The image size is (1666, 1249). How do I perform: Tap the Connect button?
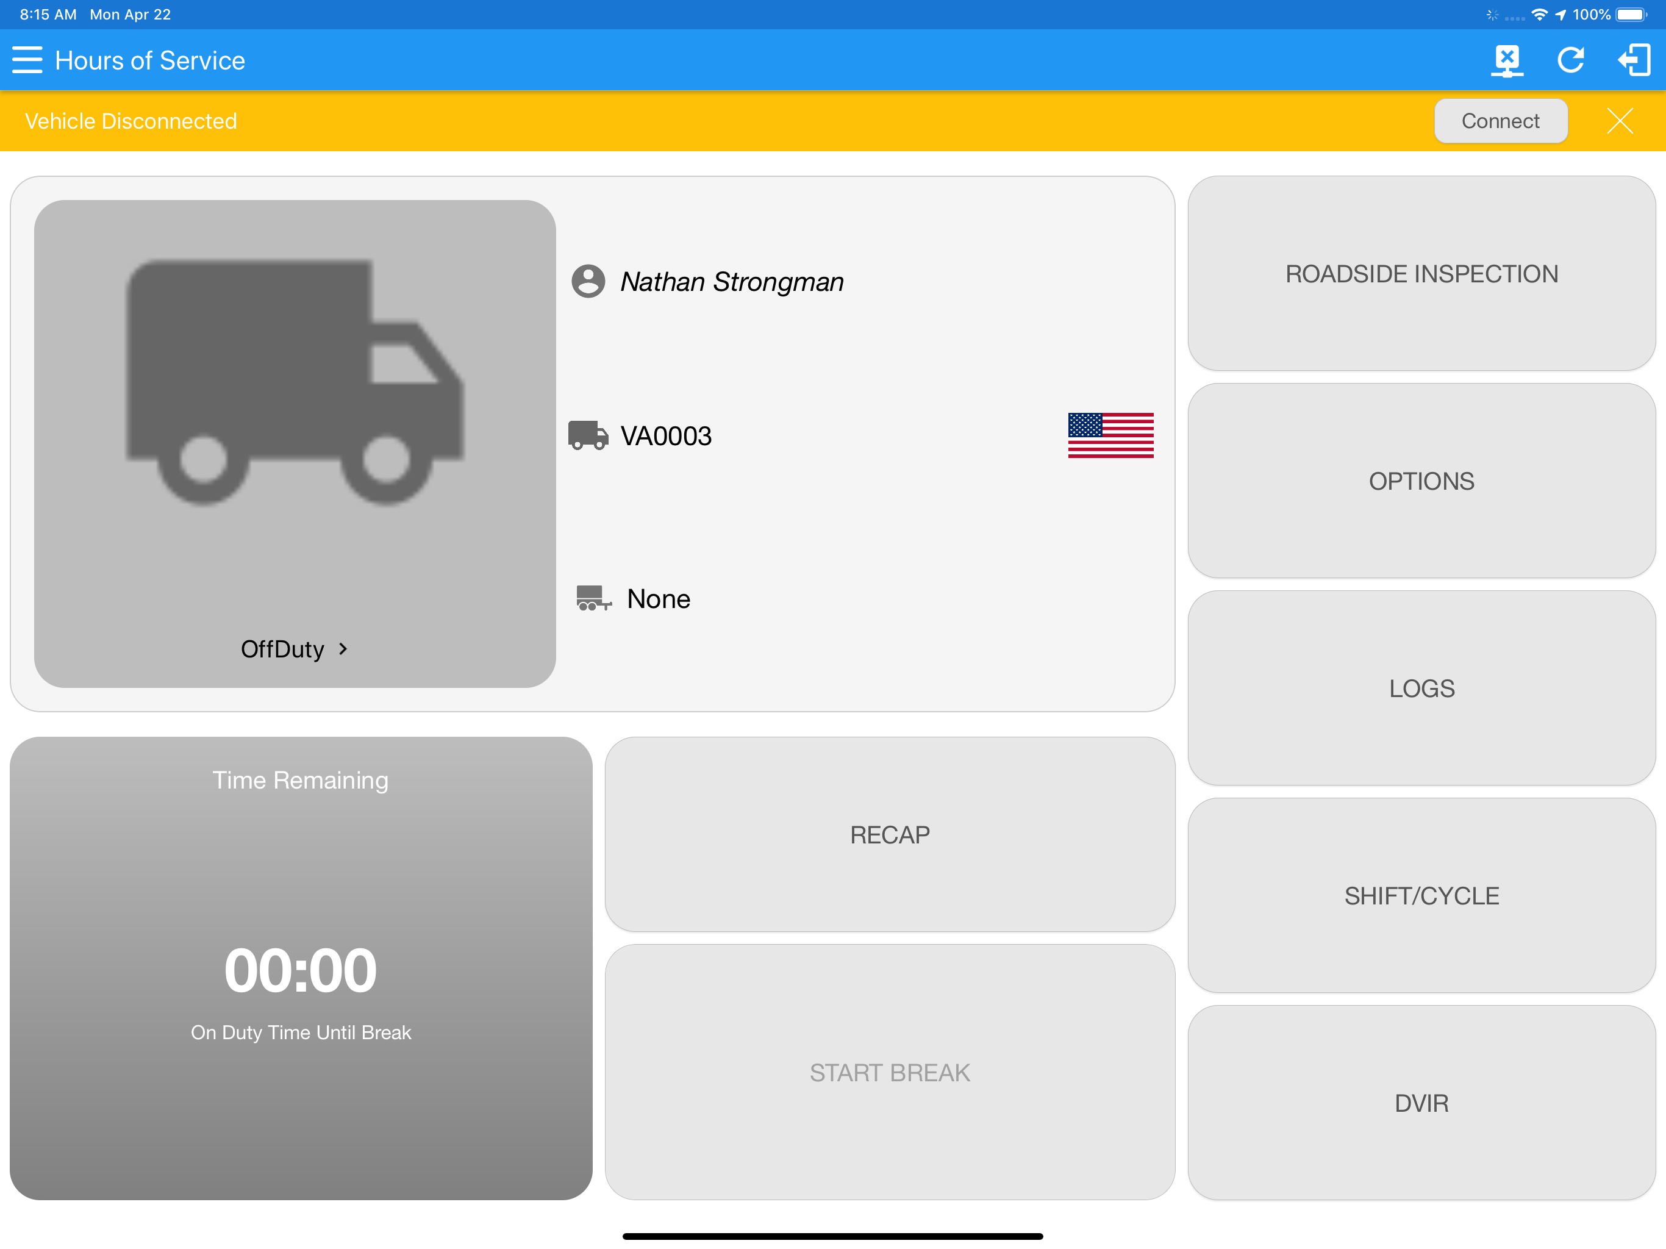point(1500,121)
